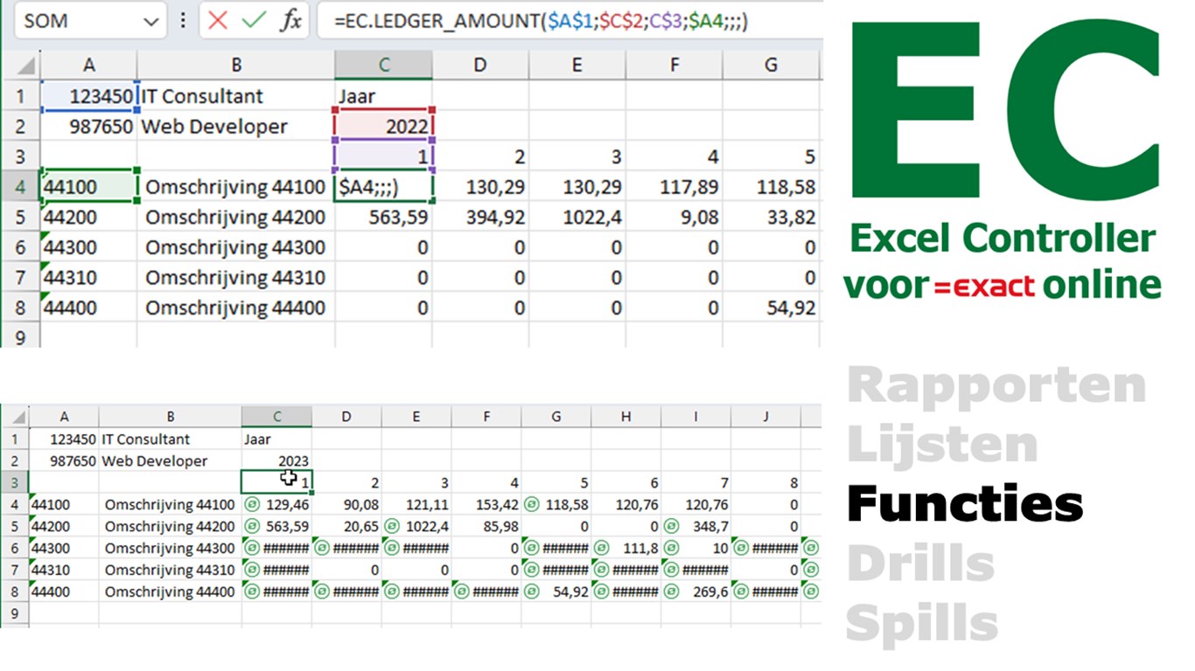Click the green icon in cell F8 of the 2023 sheet
The width and height of the screenshot is (1195, 671).
tap(462, 591)
